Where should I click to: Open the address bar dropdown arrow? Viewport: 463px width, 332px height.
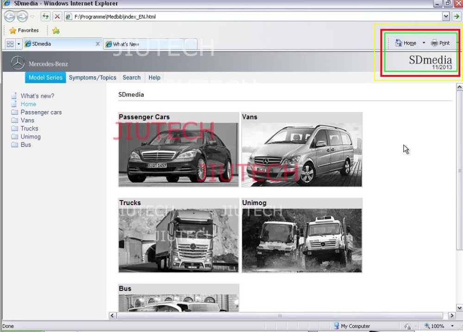pyautogui.click(x=446, y=17)
